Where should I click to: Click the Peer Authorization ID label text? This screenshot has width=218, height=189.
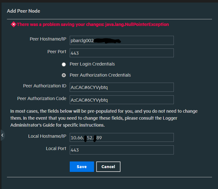(45, 86)
